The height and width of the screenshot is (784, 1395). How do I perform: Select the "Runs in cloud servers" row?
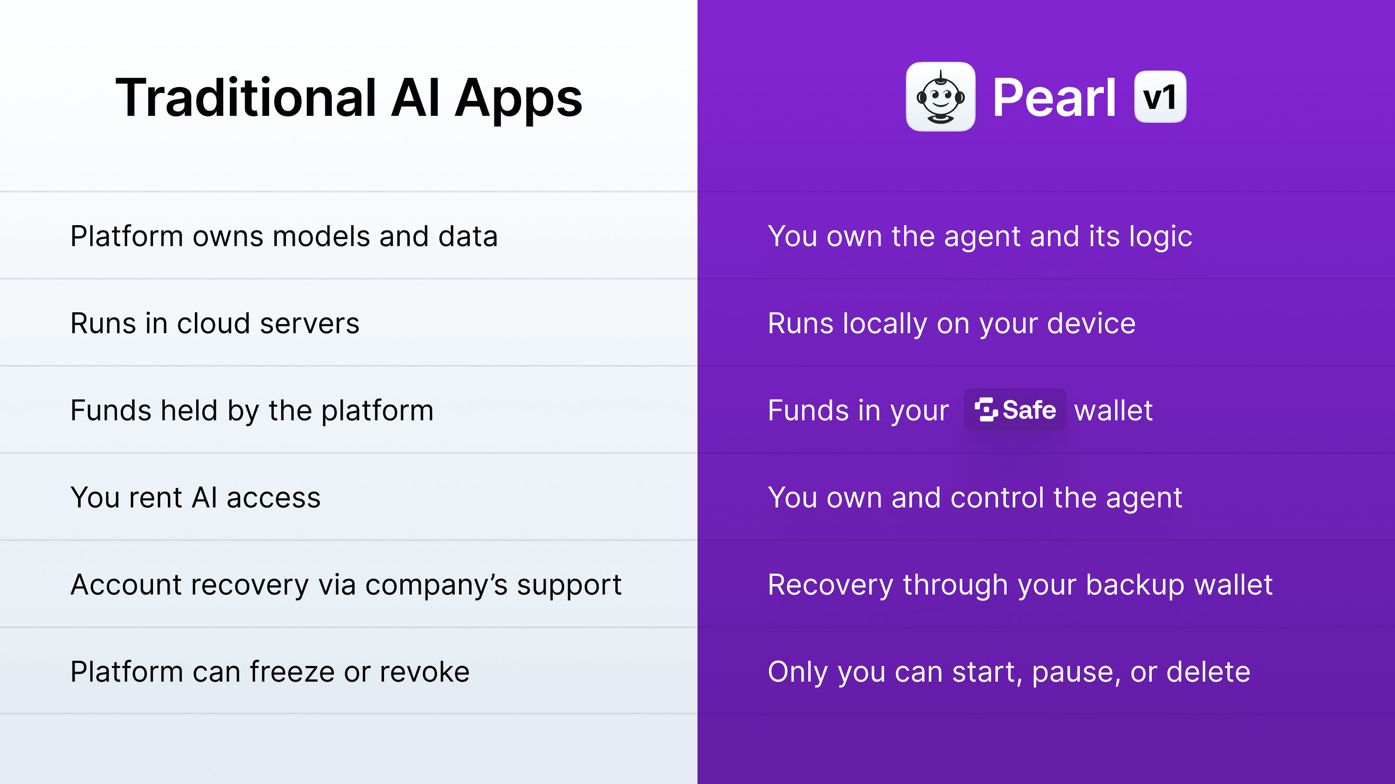214,324
